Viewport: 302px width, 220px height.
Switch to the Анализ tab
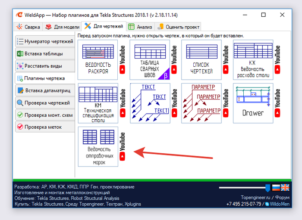[x=140, y=27]
